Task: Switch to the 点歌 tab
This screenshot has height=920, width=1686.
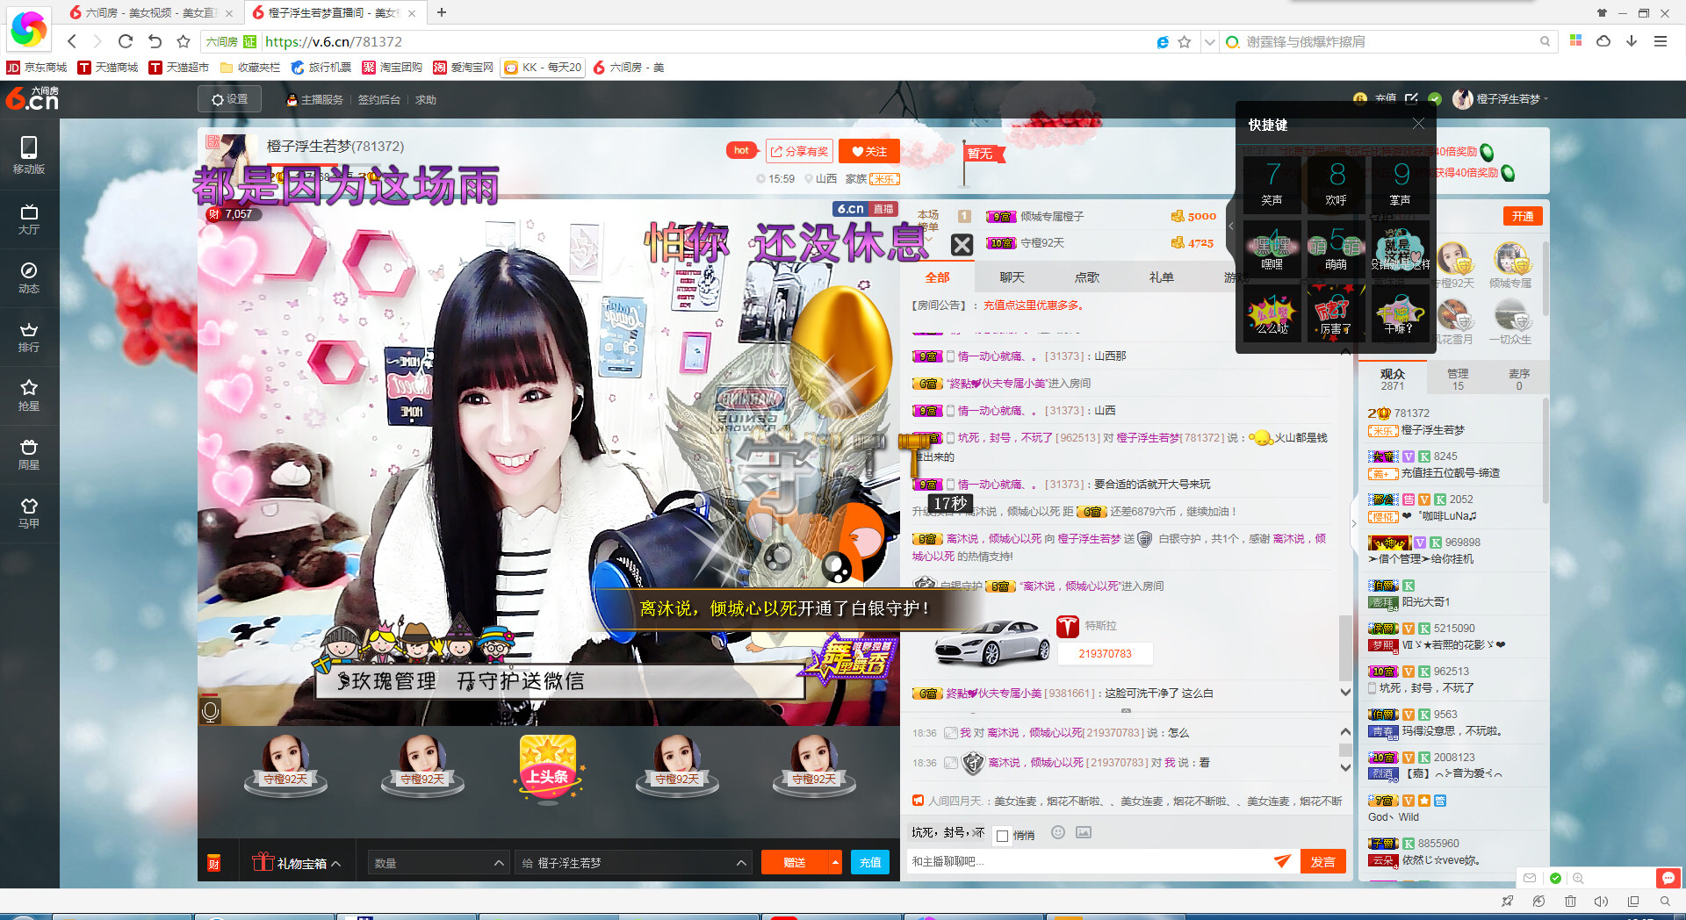Action: [x=1086, y=277]
